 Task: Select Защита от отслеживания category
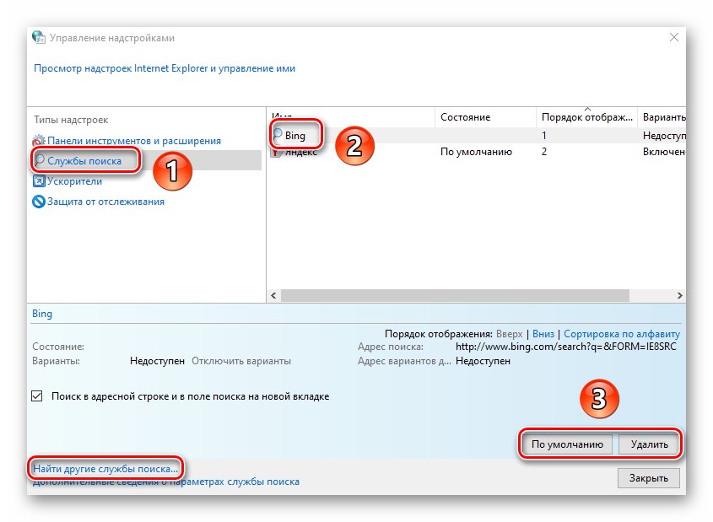(106, 202)
